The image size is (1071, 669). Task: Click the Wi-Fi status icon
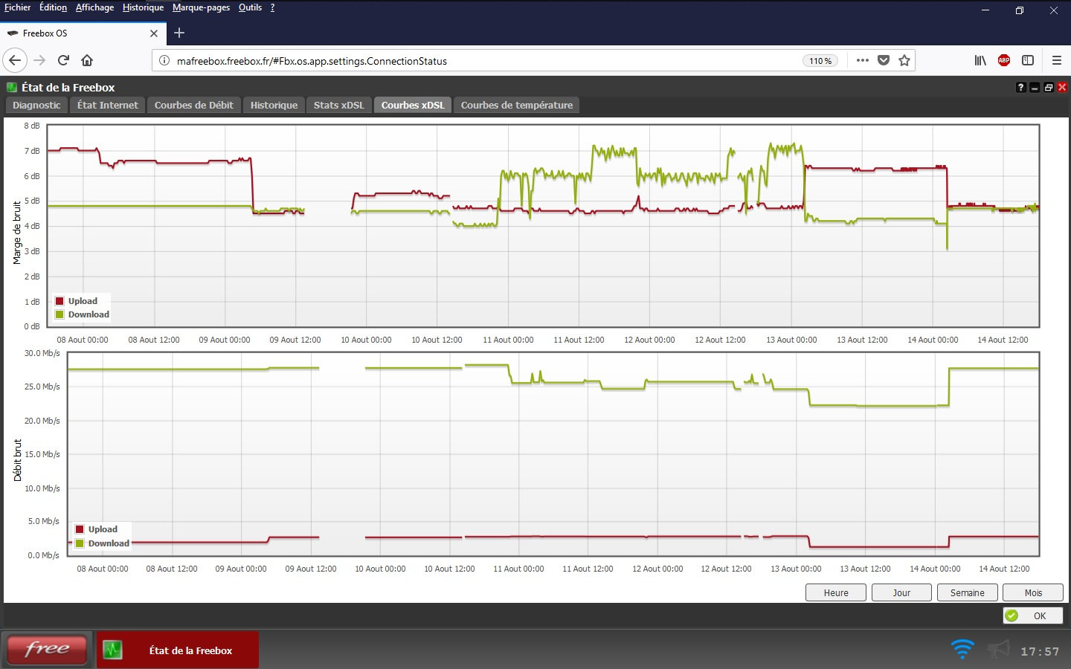pos(962,649)
